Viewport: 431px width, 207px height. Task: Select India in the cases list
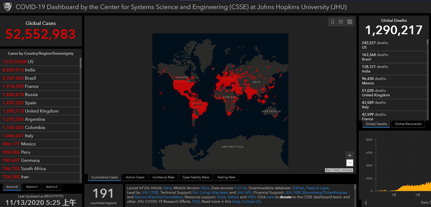click(x=30, y=70)
